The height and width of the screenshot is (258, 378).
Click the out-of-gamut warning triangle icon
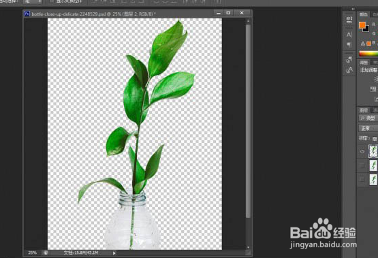click(363, 44)
